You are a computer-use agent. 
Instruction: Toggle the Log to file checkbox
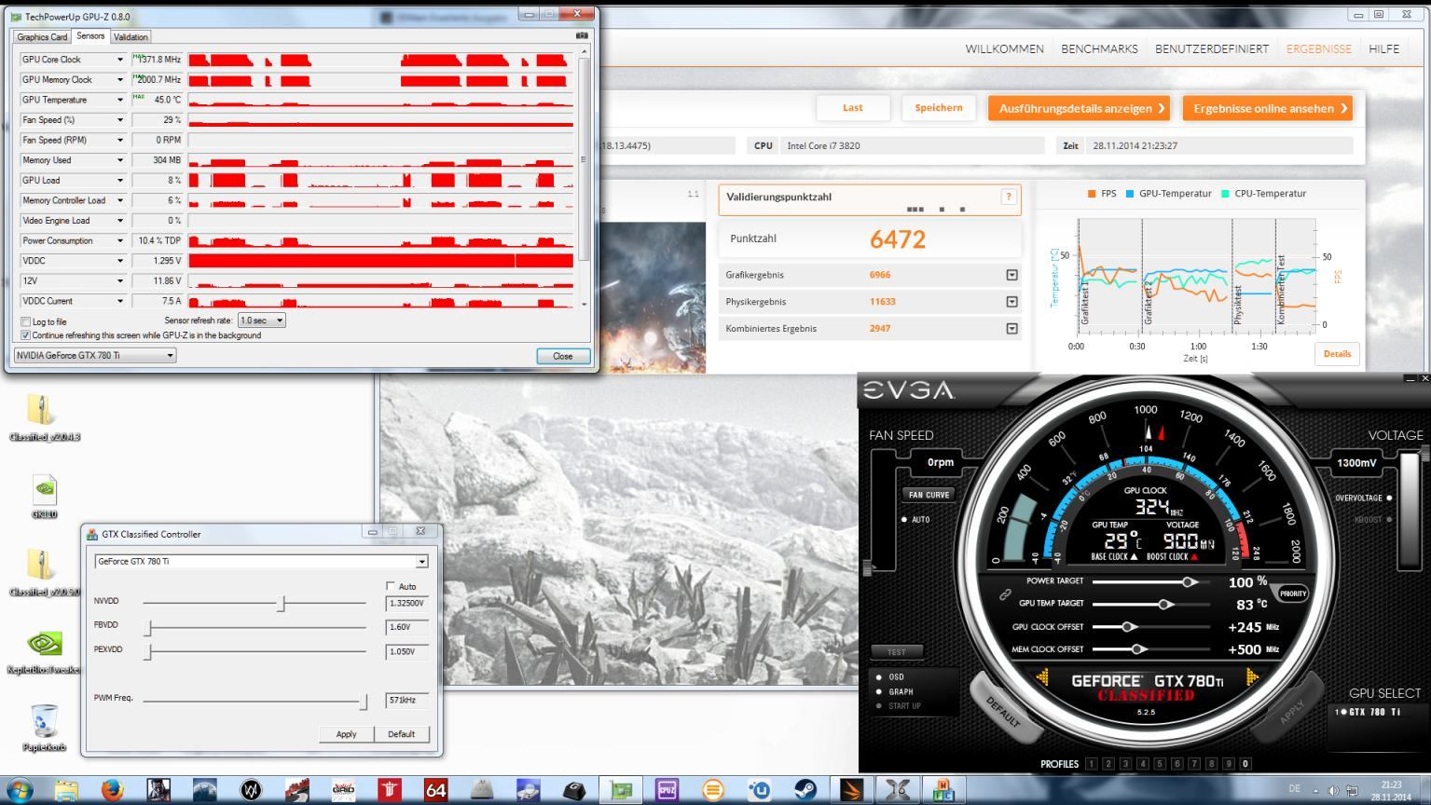[26, 321]
